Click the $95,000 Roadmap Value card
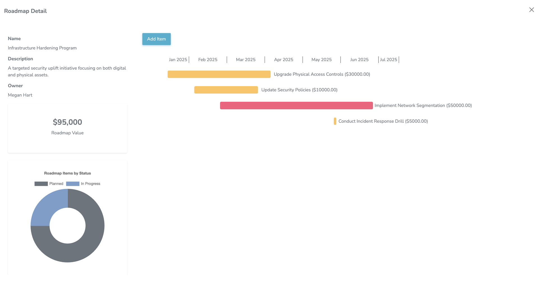539x281 pixels. click(67, 127)
